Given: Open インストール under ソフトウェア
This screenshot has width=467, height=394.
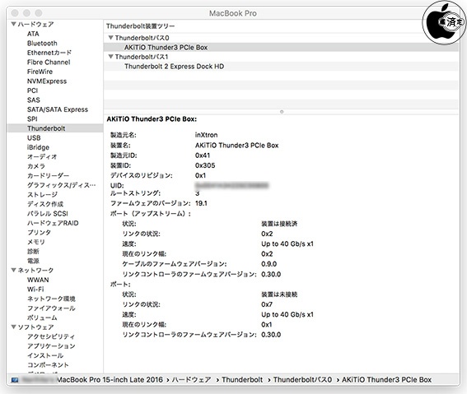Looking at the screenshot, I should pyautogui.click(x=45, y=355).
